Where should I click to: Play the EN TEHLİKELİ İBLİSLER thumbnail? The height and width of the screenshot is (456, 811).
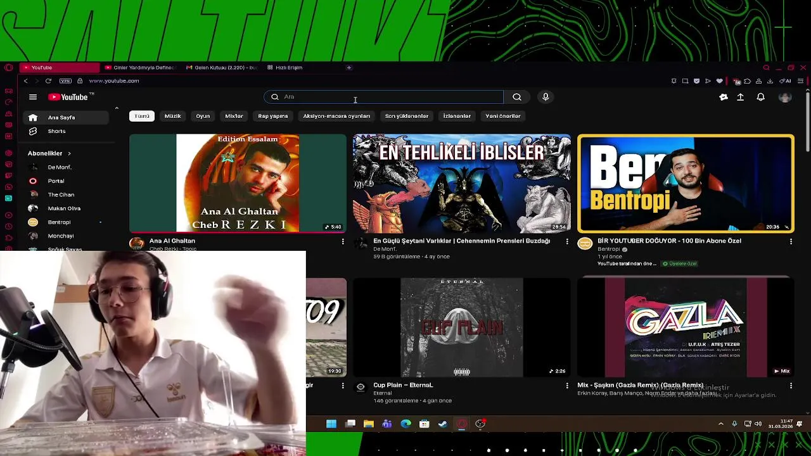point(462,183)
